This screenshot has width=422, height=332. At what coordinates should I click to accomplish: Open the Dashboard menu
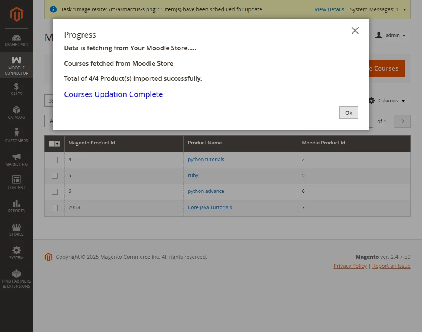coord(17,40)
